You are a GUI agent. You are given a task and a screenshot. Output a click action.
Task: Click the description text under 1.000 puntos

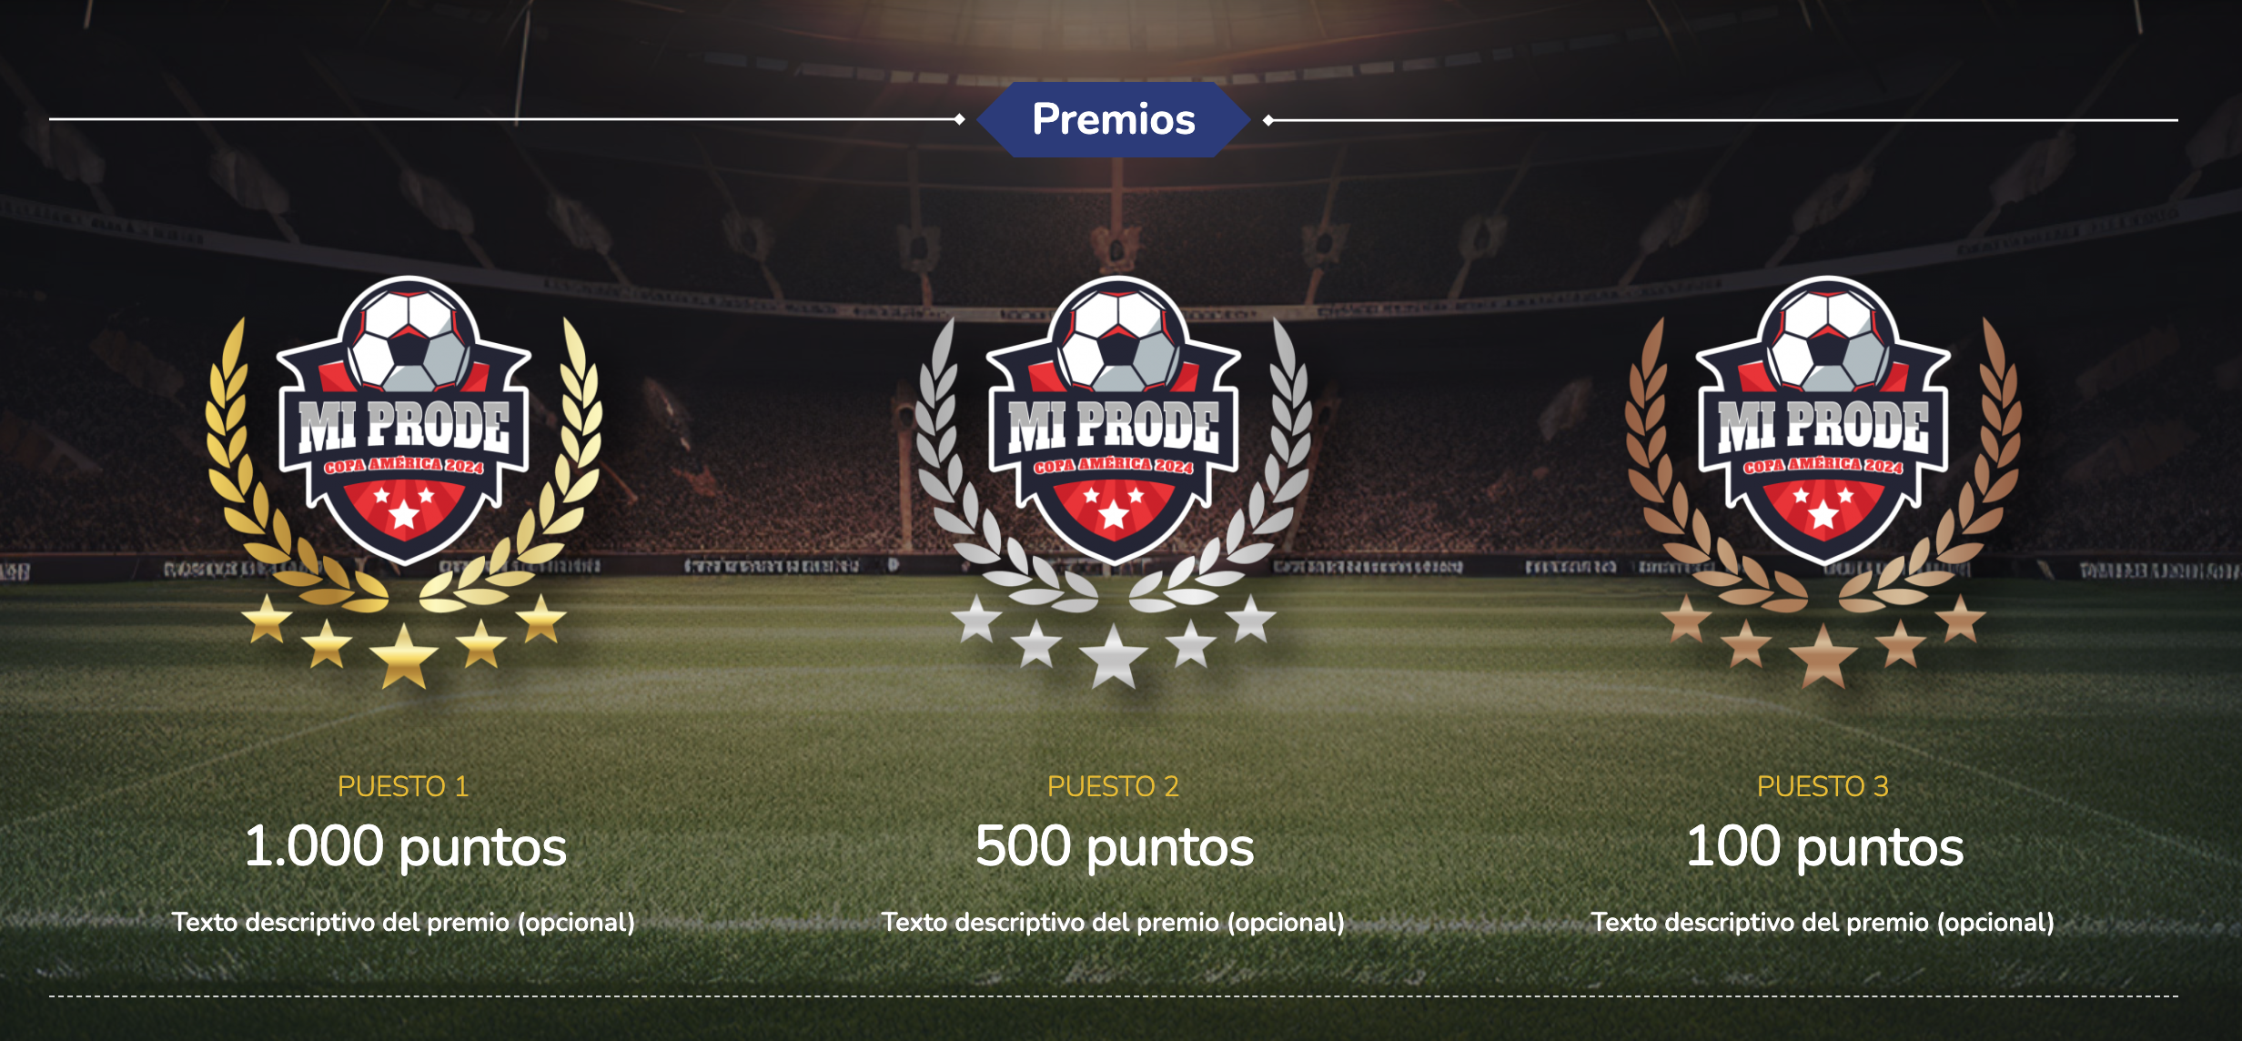(x=403, y=923)
